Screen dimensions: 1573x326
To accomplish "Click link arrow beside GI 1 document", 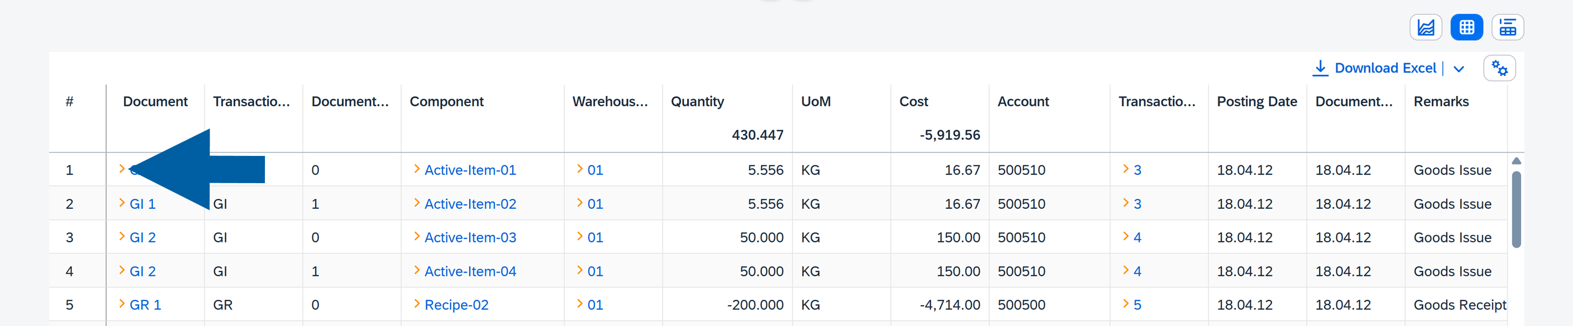I will point(121,203).
